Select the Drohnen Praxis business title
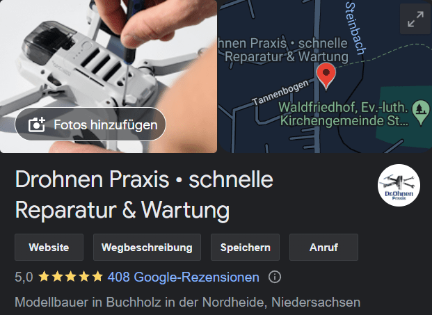This screenshot has width=432, height=315. [144, 195]
